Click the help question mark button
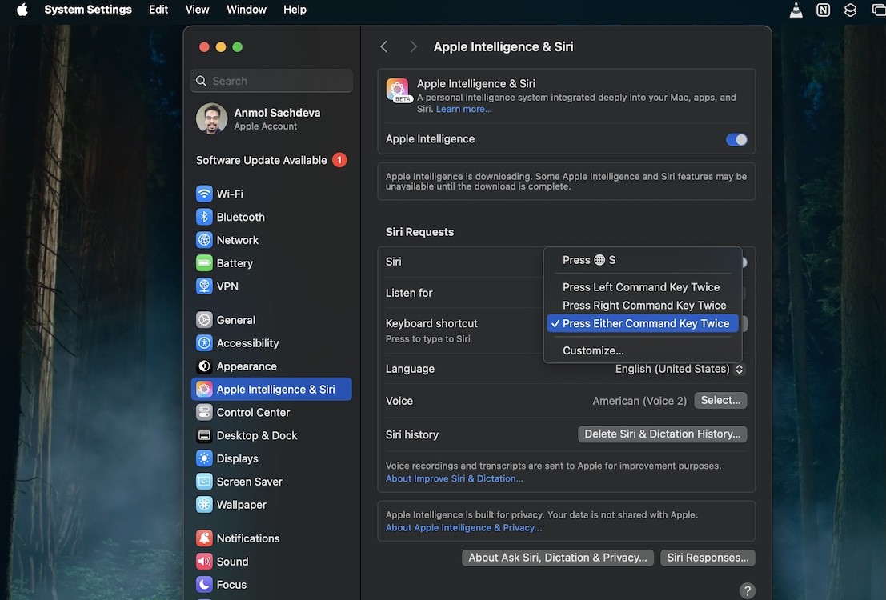 coord(747,590)
